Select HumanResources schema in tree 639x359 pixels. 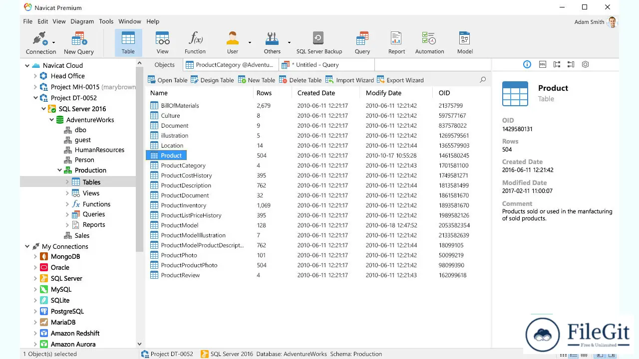pyautogui.click(x=94, y=150)
